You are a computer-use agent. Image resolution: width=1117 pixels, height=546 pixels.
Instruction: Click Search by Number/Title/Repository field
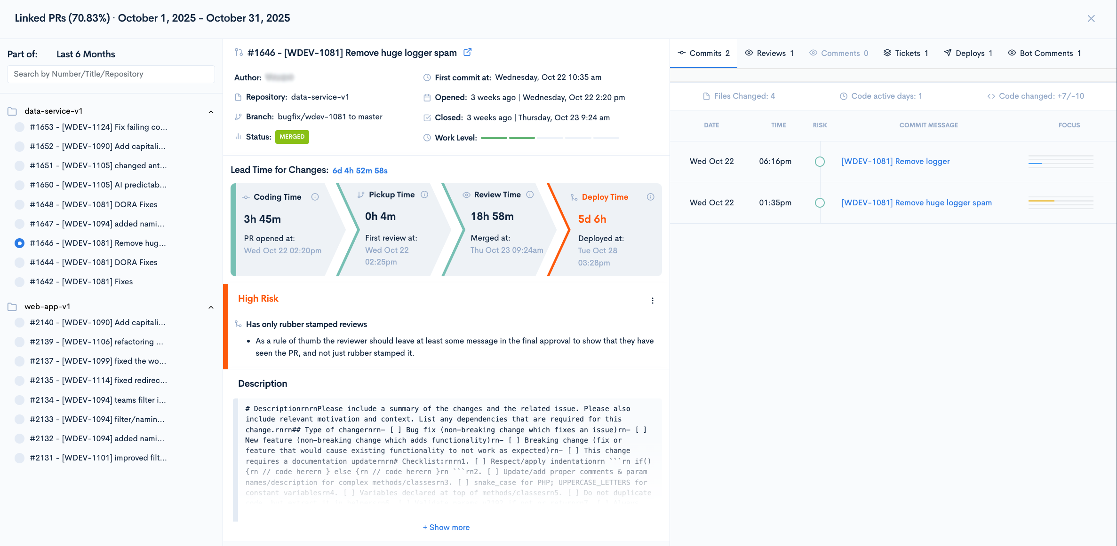(x=111, y=74)
